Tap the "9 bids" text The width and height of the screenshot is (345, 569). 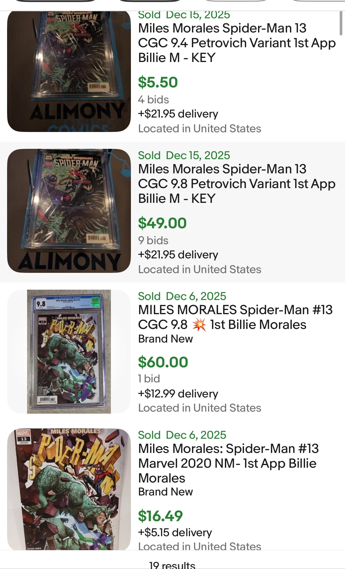pyautogui.click(x=153, y=240)
